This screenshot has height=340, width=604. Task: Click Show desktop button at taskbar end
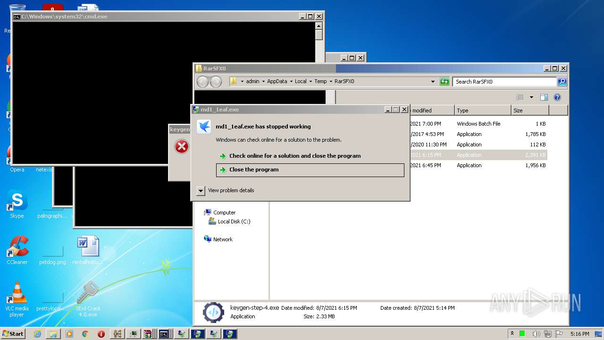[599, 334]
